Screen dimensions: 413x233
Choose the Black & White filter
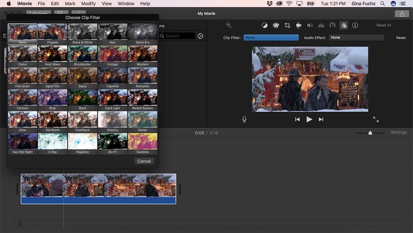[83, 34]
